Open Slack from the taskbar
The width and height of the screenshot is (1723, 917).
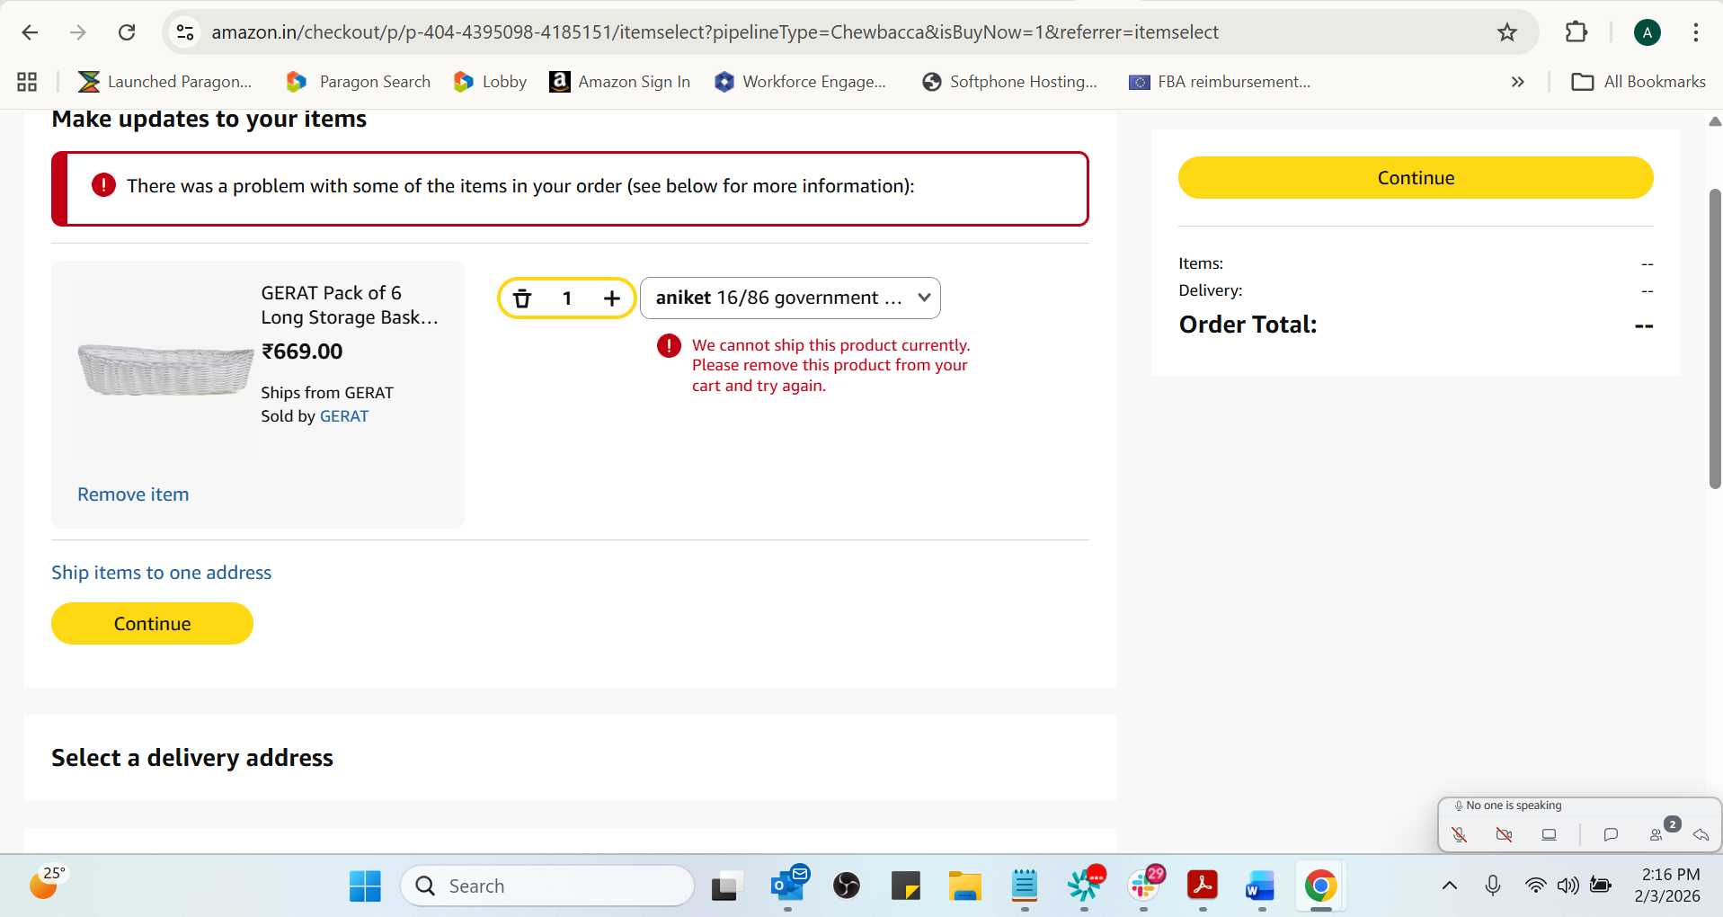(x=1143, y=885)
